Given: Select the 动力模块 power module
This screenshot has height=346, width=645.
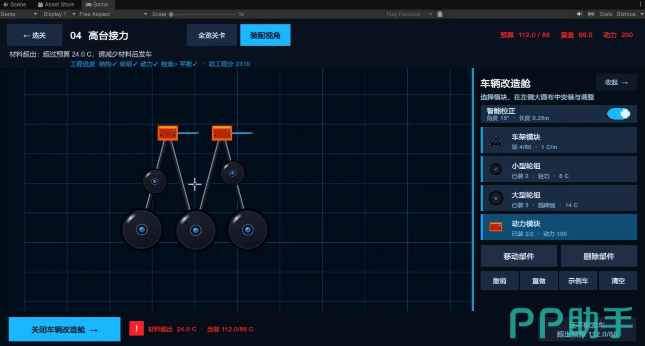Looking at the screenshot, I should pos(559,227).
